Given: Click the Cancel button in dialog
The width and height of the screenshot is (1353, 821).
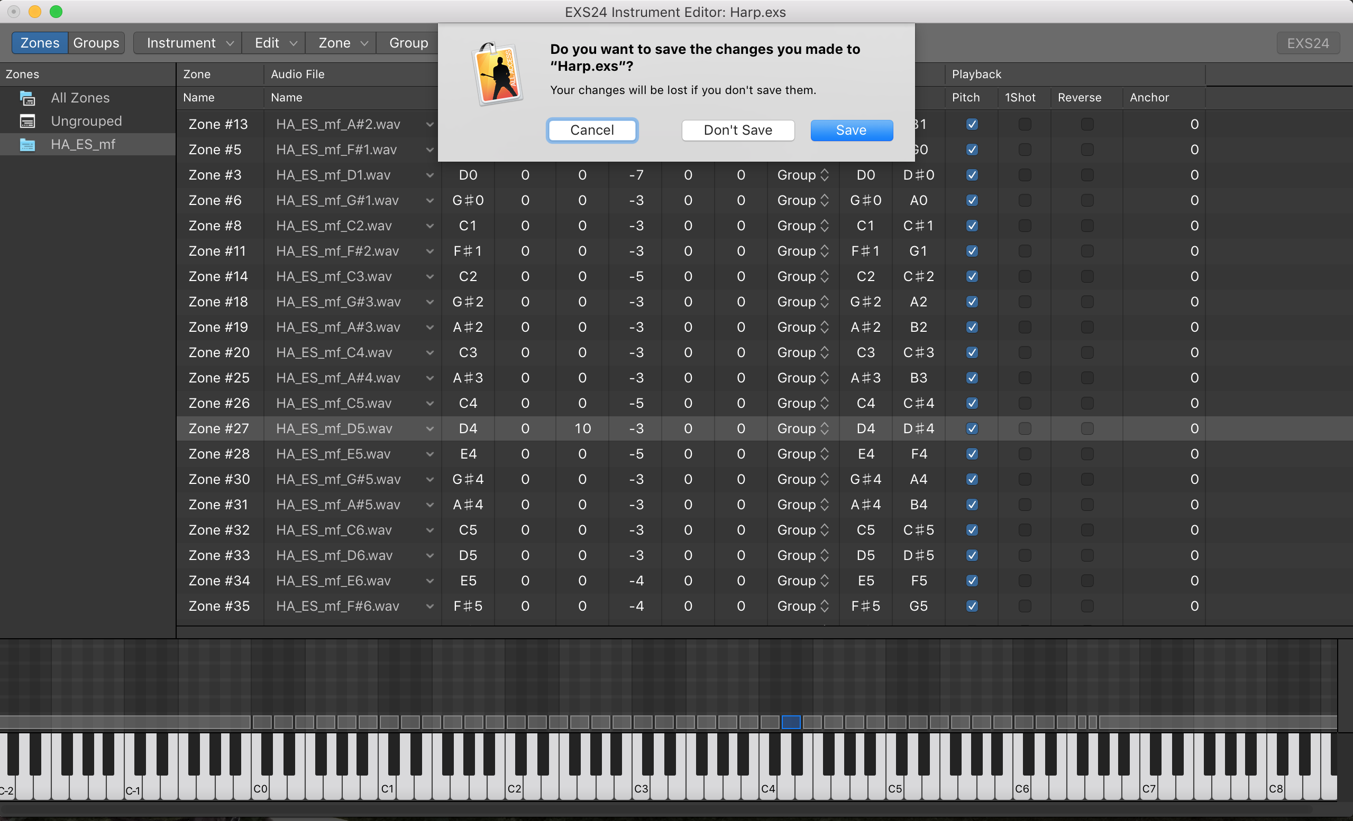Looking at the screenshot, I should point(592,130).
